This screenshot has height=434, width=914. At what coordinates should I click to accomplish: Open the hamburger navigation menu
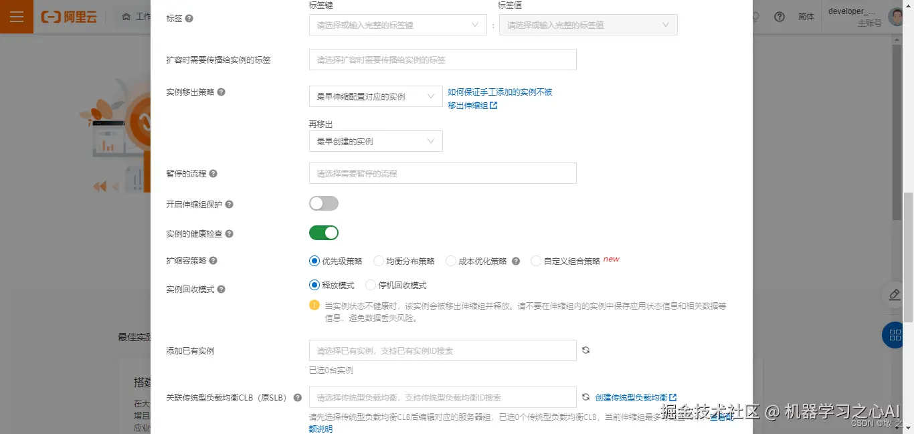(17, 17)
